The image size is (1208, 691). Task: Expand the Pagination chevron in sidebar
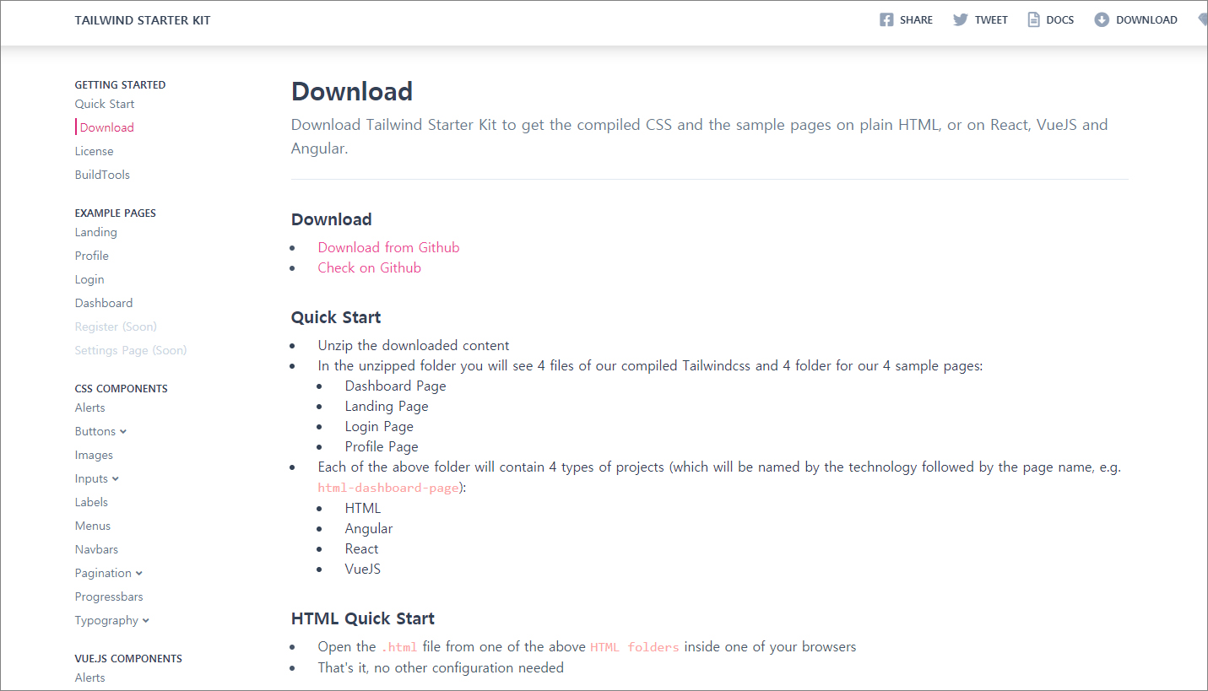(139, 573)
